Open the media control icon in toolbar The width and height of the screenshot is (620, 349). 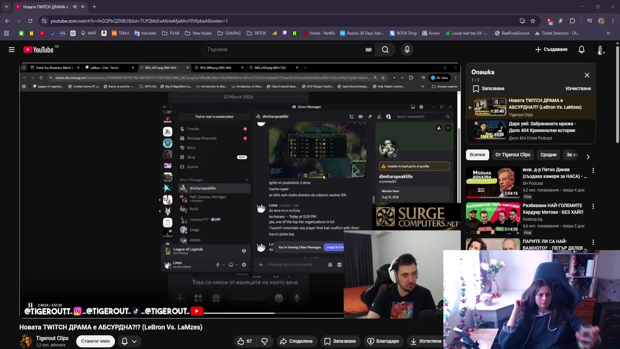pos(589,21)
